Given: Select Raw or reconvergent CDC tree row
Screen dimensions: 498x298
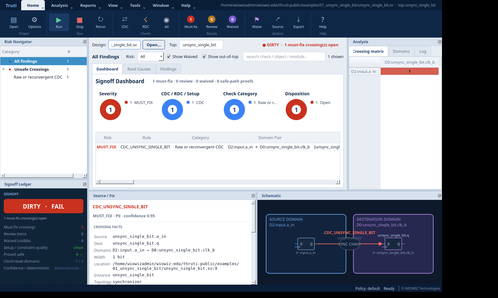Looking at the screenshot, I should point(44,77).
